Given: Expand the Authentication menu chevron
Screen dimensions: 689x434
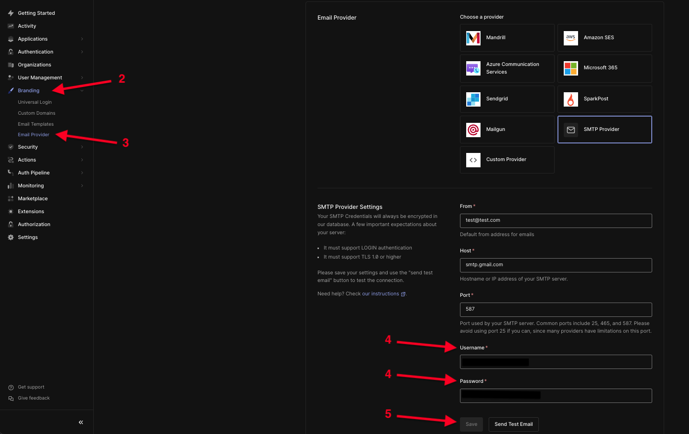Looking at the screenshot, I should 82,52.
